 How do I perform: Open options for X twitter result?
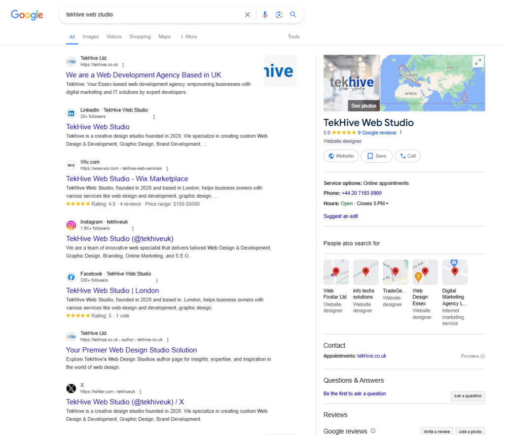[x=141, y=392]
